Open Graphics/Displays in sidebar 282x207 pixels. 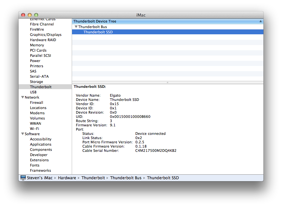pos(46,35)
